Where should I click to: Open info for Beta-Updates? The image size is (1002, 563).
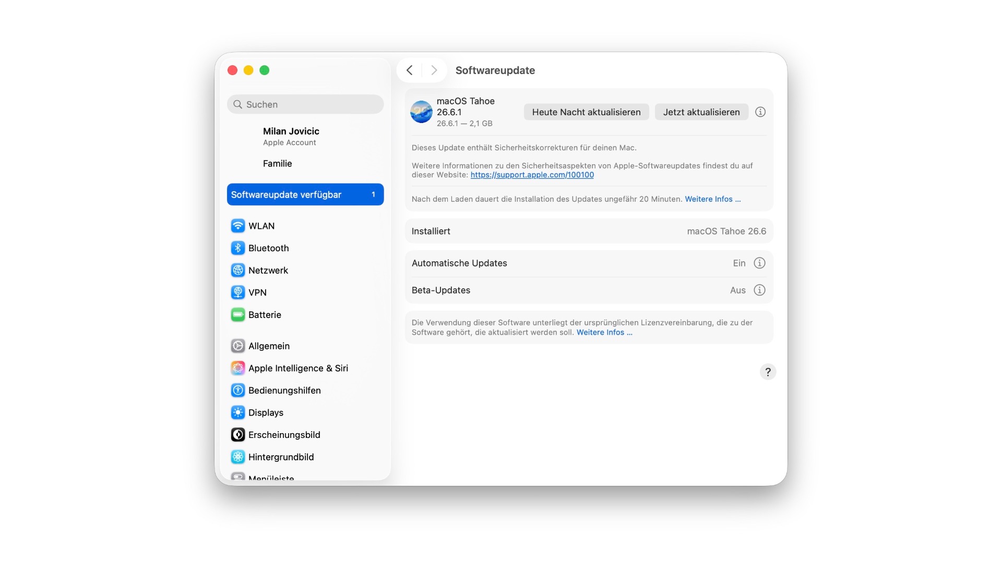(760, 290)
